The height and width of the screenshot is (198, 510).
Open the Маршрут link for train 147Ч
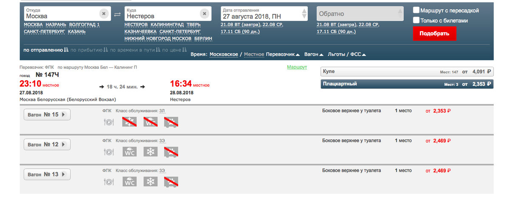coord(297,68)
